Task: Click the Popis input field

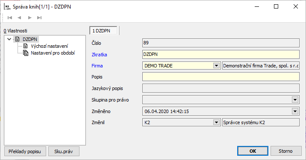Action: pyautogui.click(x=221, y=77)
